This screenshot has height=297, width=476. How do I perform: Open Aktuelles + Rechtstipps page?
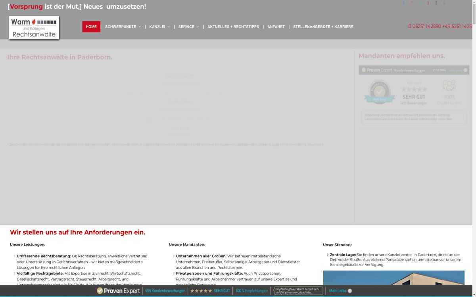click(x=233, y=27)
